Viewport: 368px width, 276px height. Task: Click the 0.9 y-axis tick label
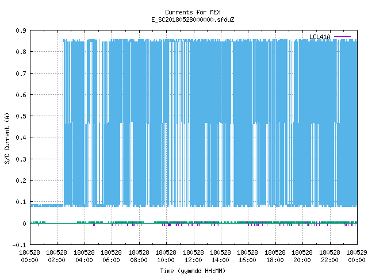(x=21, y=30)
